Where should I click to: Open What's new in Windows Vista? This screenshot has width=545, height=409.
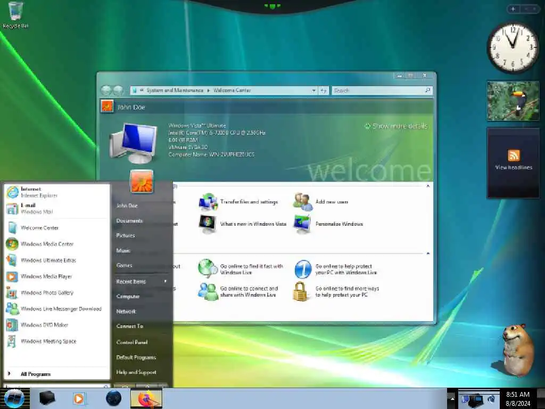243,224
